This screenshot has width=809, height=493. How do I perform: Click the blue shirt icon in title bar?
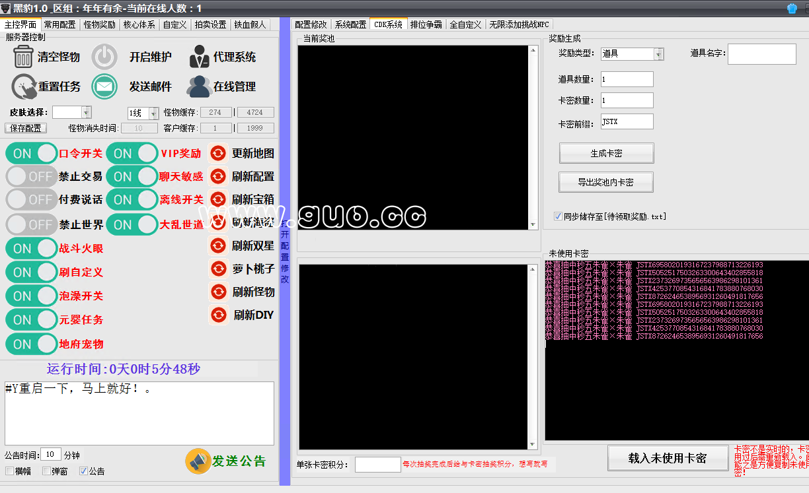click(x=792, y=8)
